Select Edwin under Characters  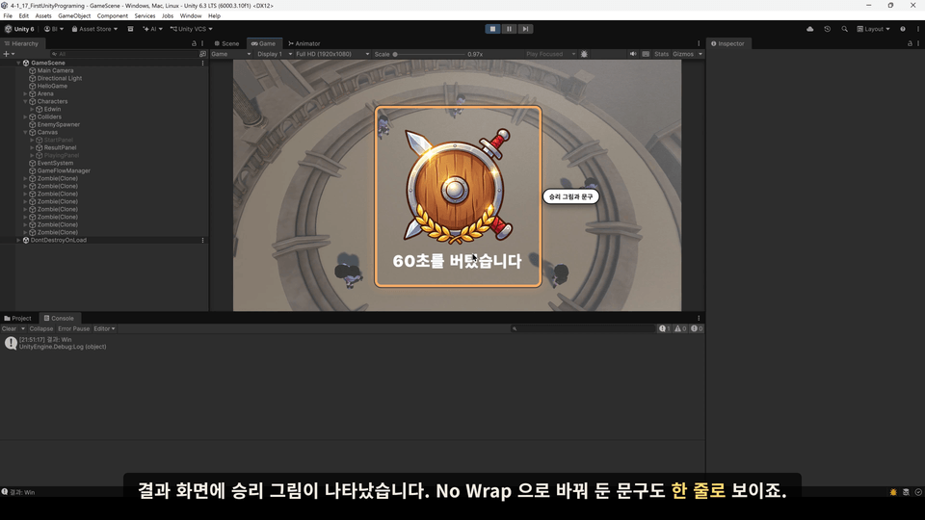[x=52, y=109]
